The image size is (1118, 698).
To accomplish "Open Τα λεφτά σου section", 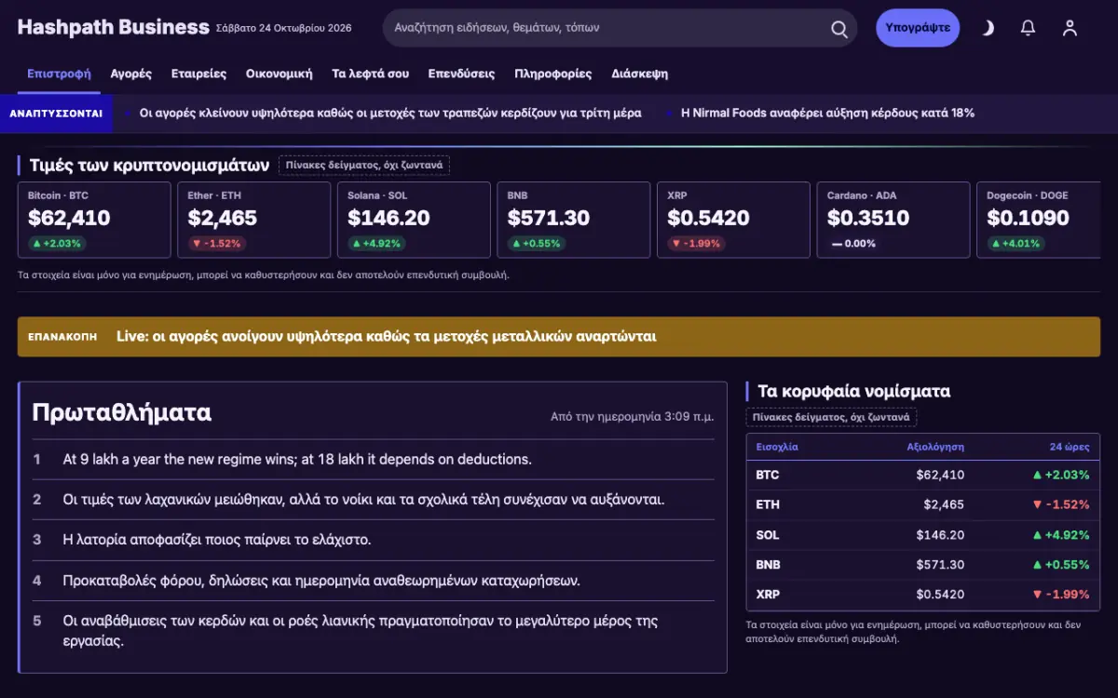I will point(371,74).
